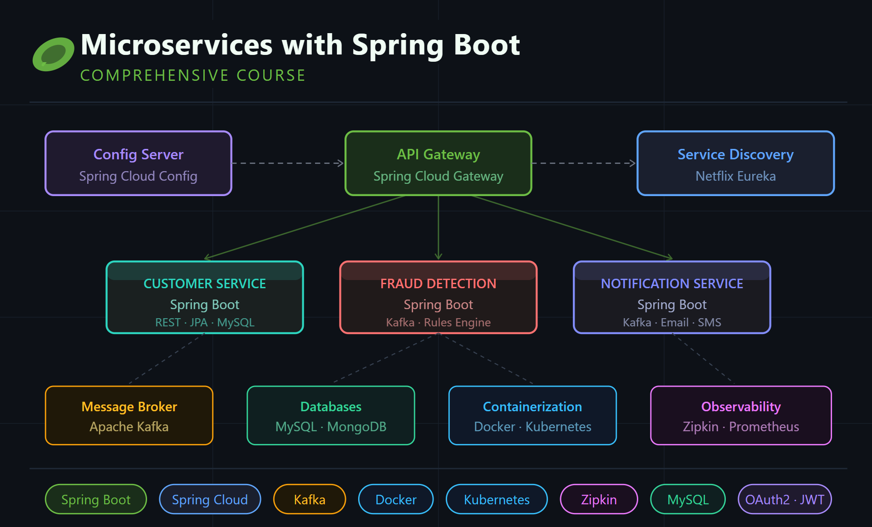Click Spring Boot text in Fraud Detection card

[438, 305]
